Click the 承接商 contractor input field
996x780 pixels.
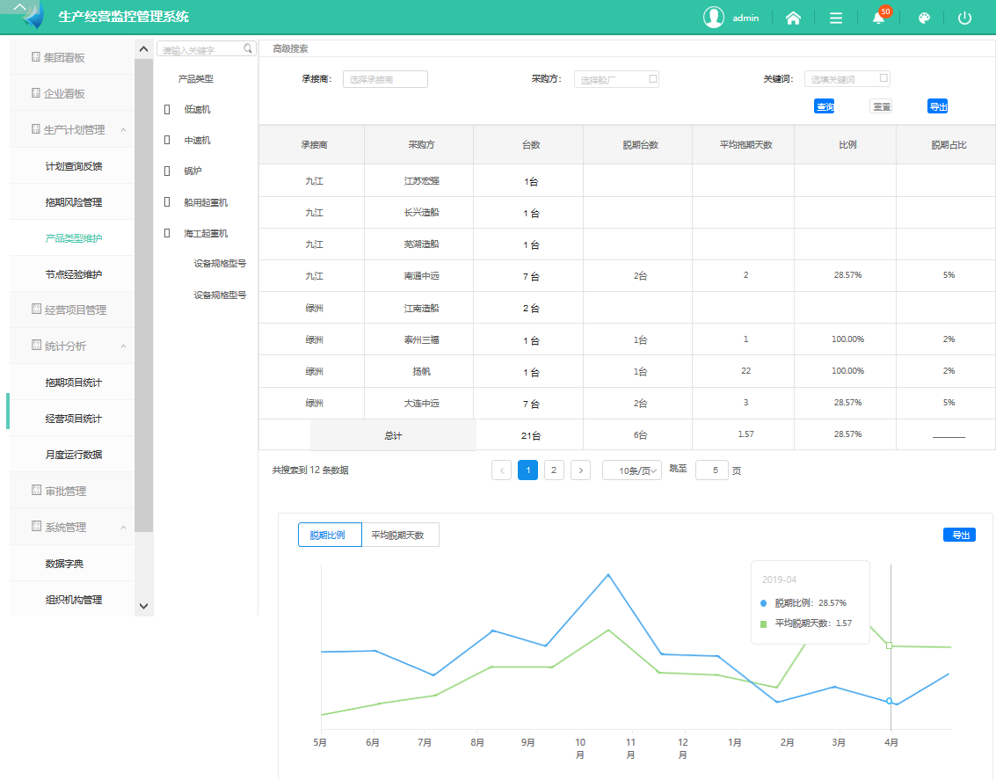tap(385, 79)
